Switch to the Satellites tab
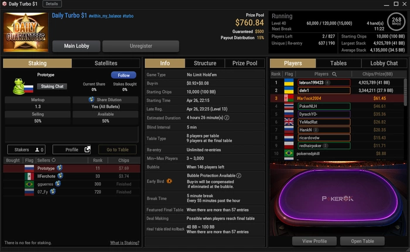Viewport: 410px width, 252px height. coord(106,63)
